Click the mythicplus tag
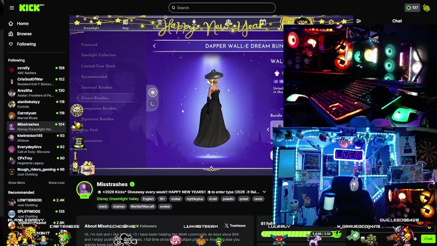 195,199
